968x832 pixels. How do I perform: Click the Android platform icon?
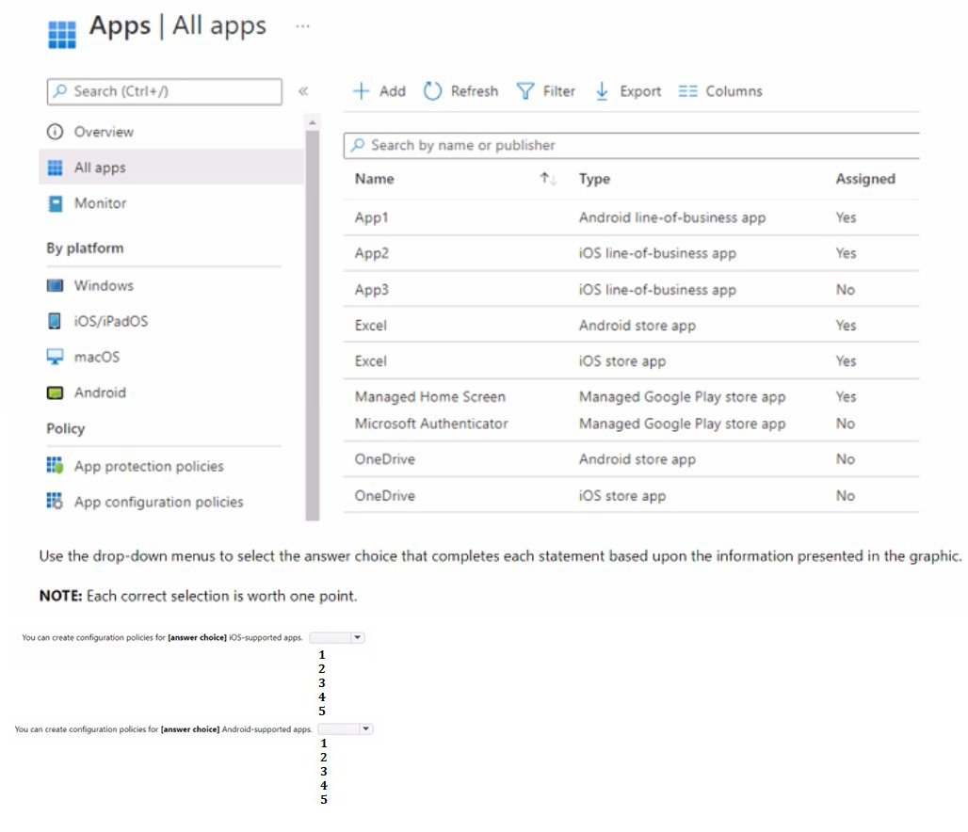pyautogui.click(x=55, y=392)
